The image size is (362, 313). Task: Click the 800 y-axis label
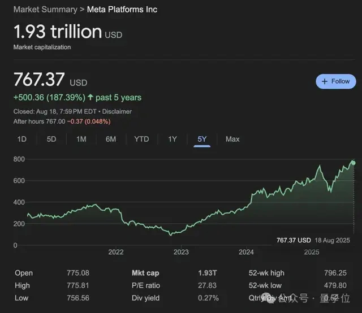[x=19, y=159]
